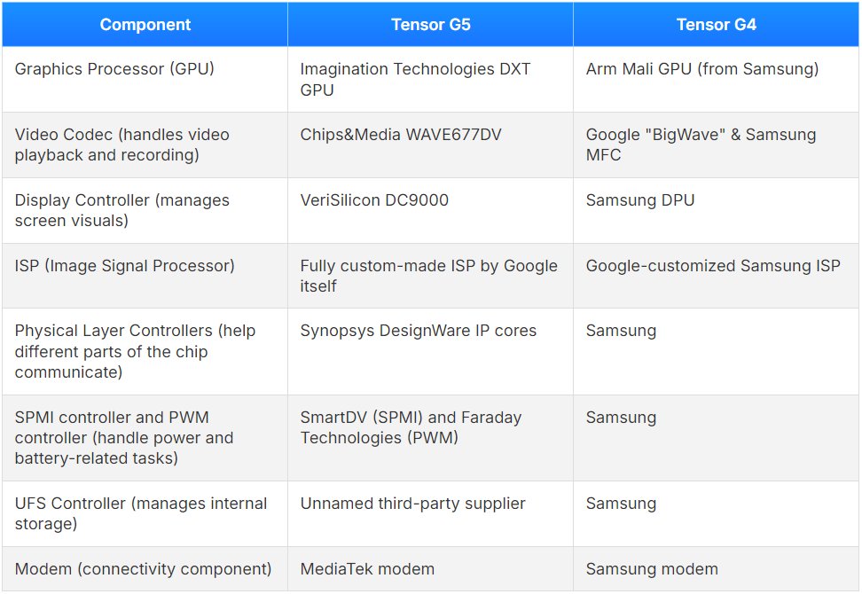Viewport: 862px width, 594px height.
Task: Click the SmartDV (SPMI) and Faraday cell
Action: [x=411, y=427]
